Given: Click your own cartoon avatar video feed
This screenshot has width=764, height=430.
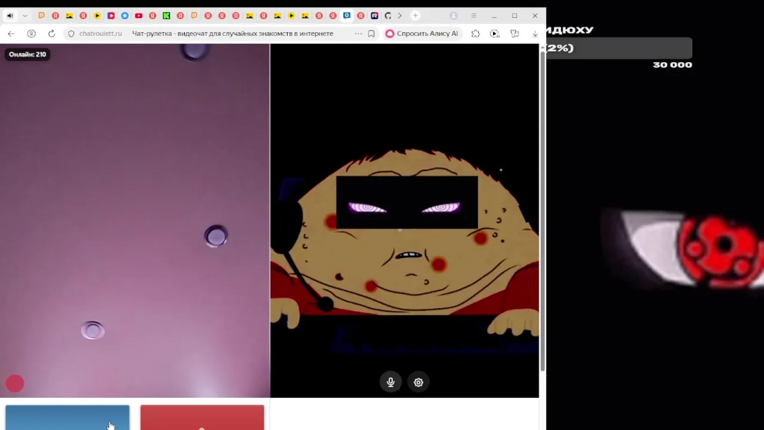Looking at the screenshot, I should (405, 220).
